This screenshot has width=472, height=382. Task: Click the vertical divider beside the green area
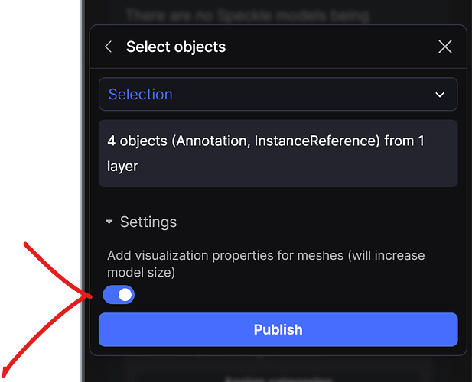82,191
